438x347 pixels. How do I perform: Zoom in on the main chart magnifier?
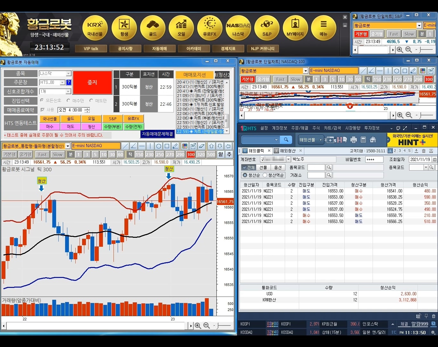[198, 326]
